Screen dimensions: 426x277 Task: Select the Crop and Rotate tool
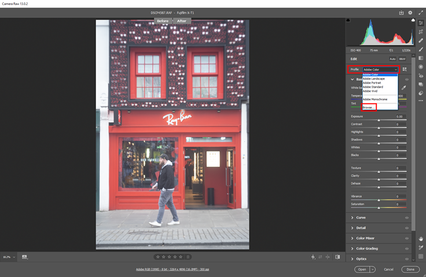click(x=421, y=32)
